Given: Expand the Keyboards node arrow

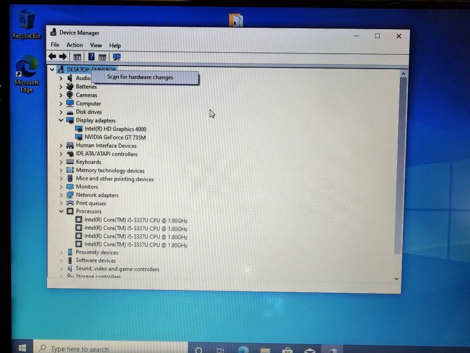Looking at the screenshot, I should [61, 162].
